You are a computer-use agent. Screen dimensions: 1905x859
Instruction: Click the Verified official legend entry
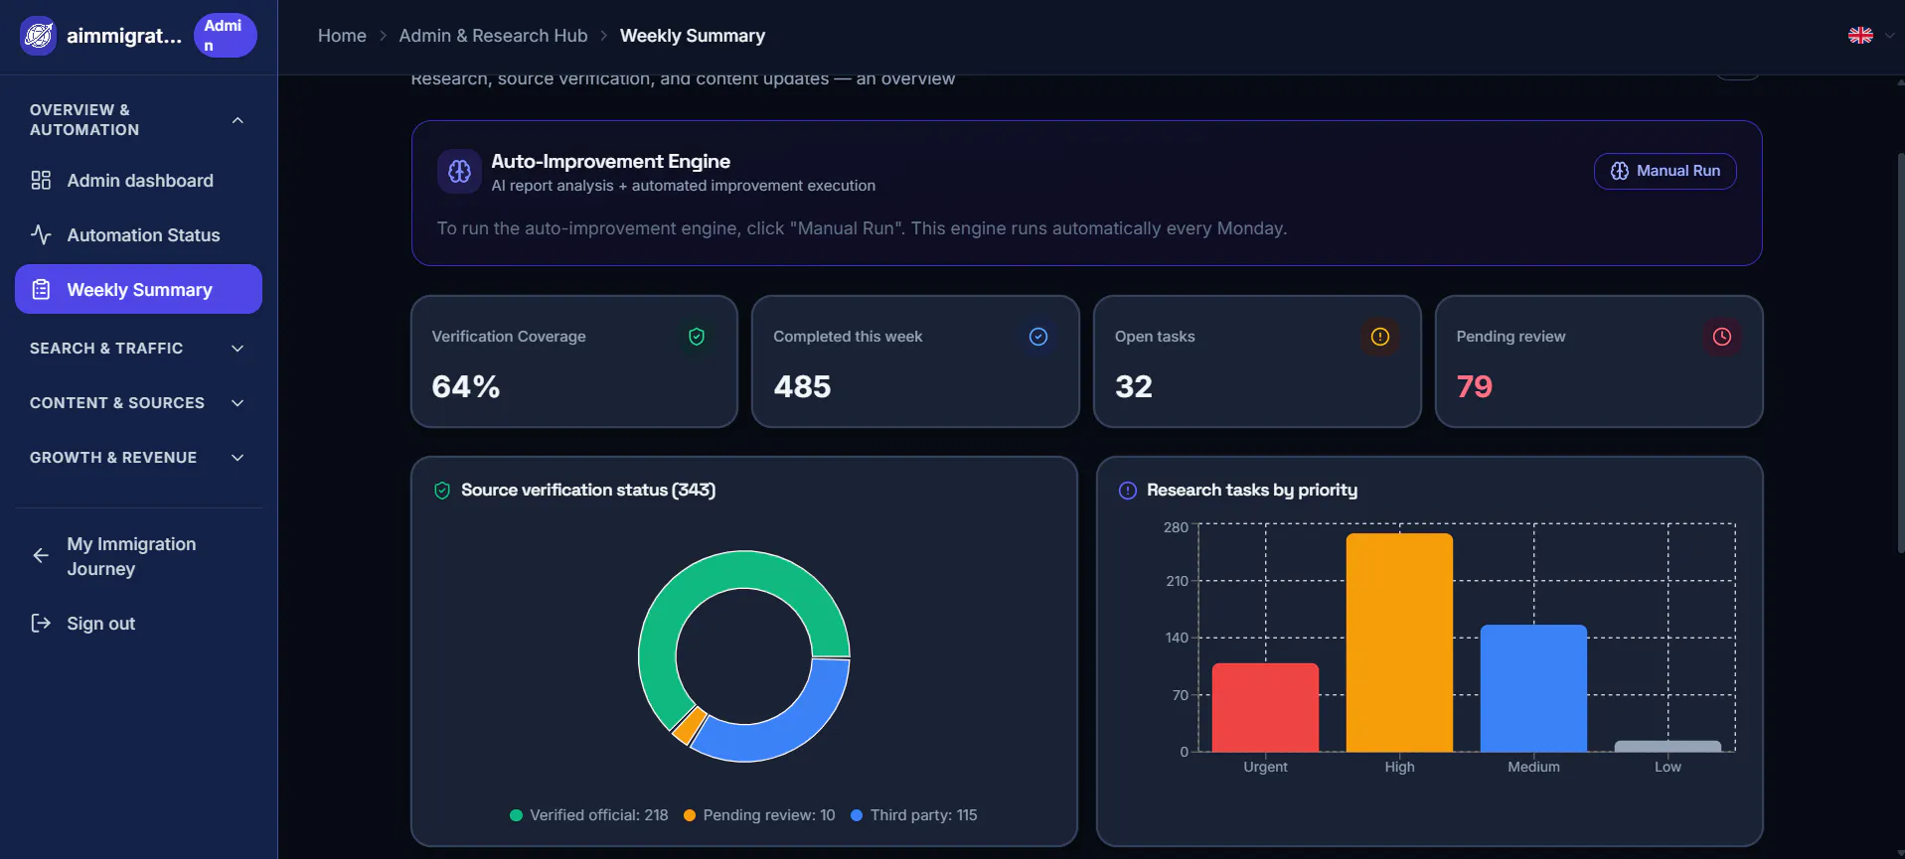pos(589,815)
